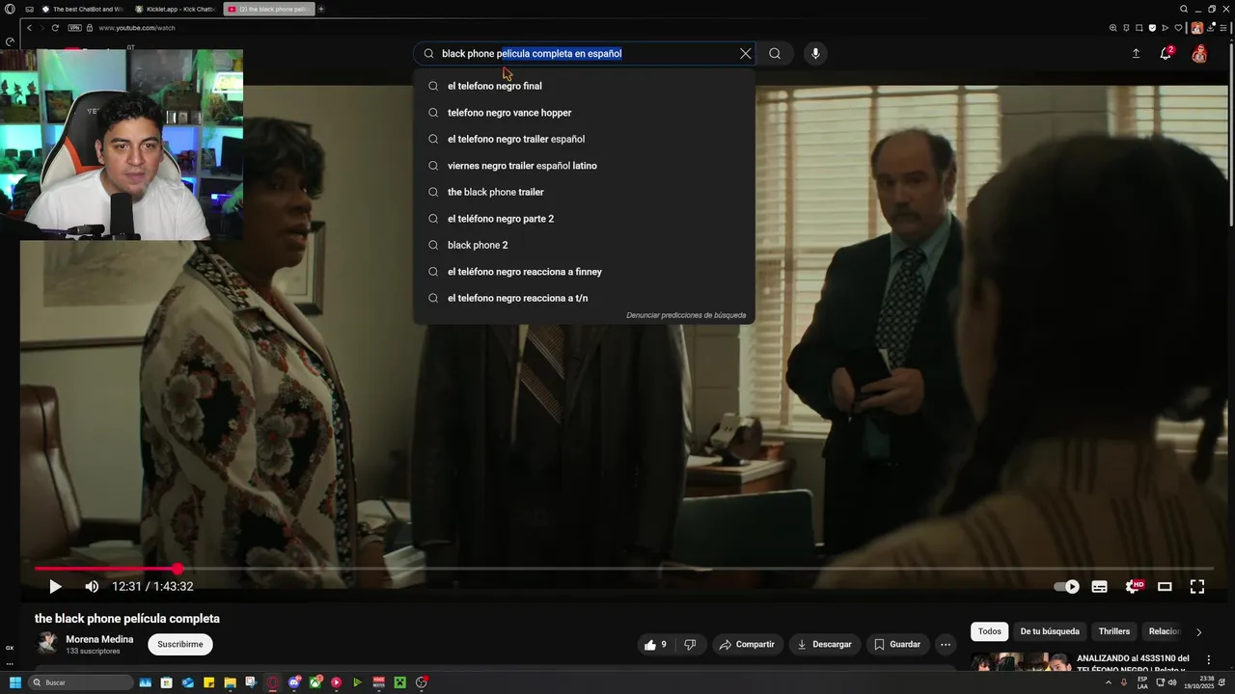Open the Morena Medina channel name
The width and height of the screenshot is (1235, 694).
[99, 639]
